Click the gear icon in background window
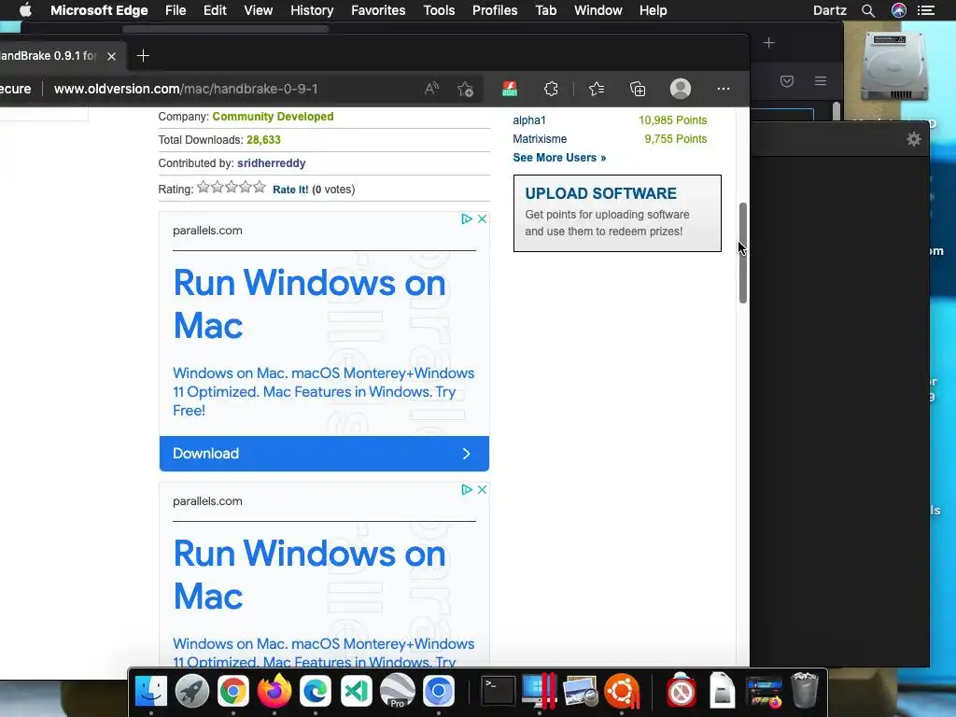 coord(913,140)
